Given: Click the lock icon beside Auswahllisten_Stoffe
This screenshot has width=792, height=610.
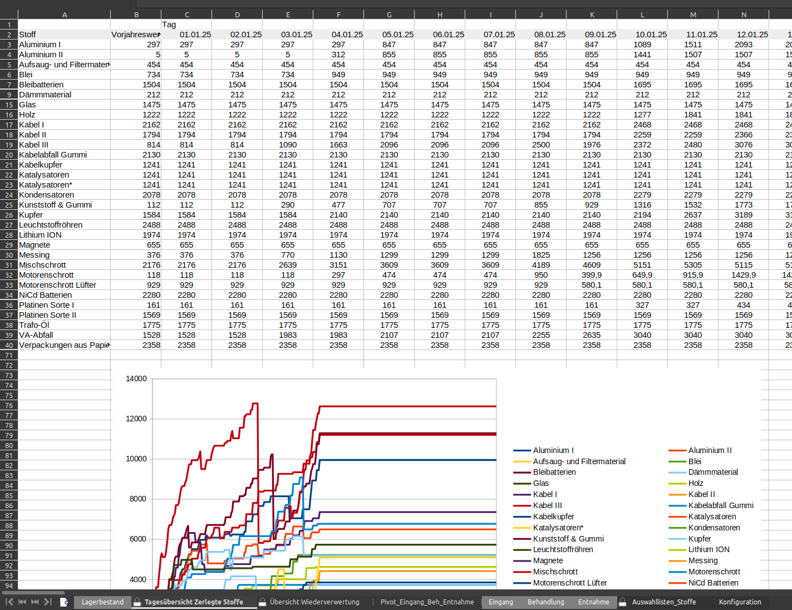Looking at the screenshot, I should [623, 602].
